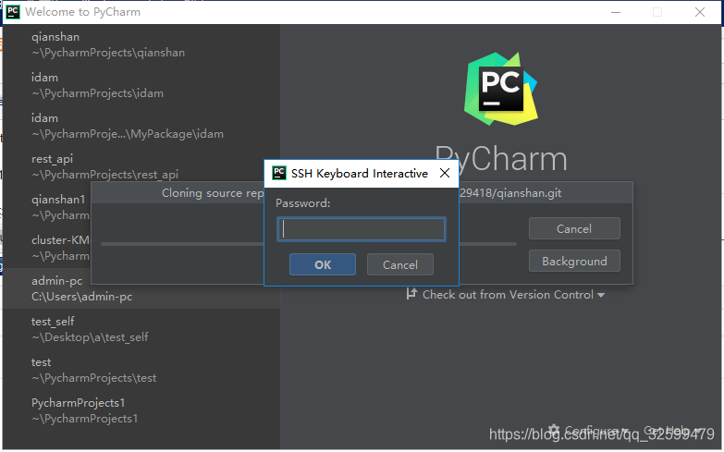Viewport: 724px width, 452px height.
Task: Open the test_self recent project
Action: (x=141, y=329)
